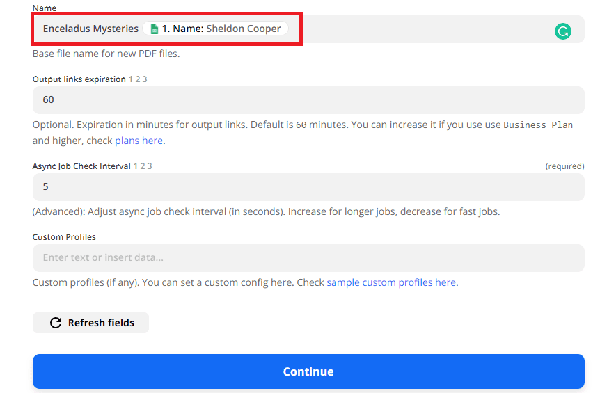Viewport: 616px width, 393px height.
Task: Click the 1 2 3 indicator beside Async Job Check Interval
Action: [143, 166]
